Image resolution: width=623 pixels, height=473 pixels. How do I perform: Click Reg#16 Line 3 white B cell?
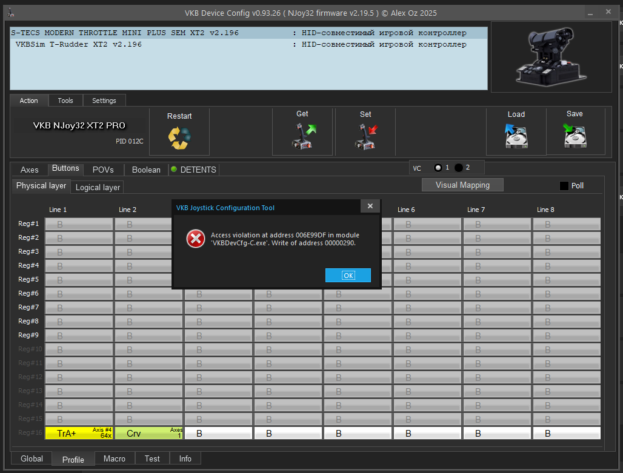tap(219, 433)
